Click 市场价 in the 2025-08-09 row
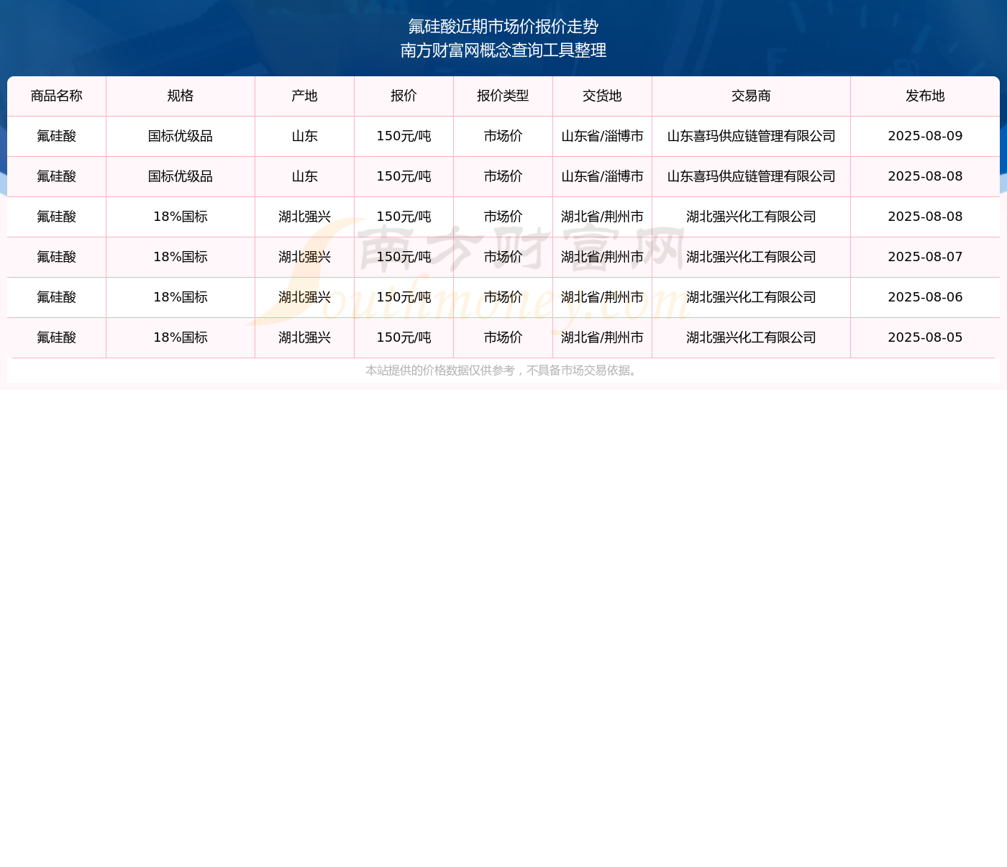This screenshot has width=1007, height=867. pyautogui.click(x=503, y=136)
